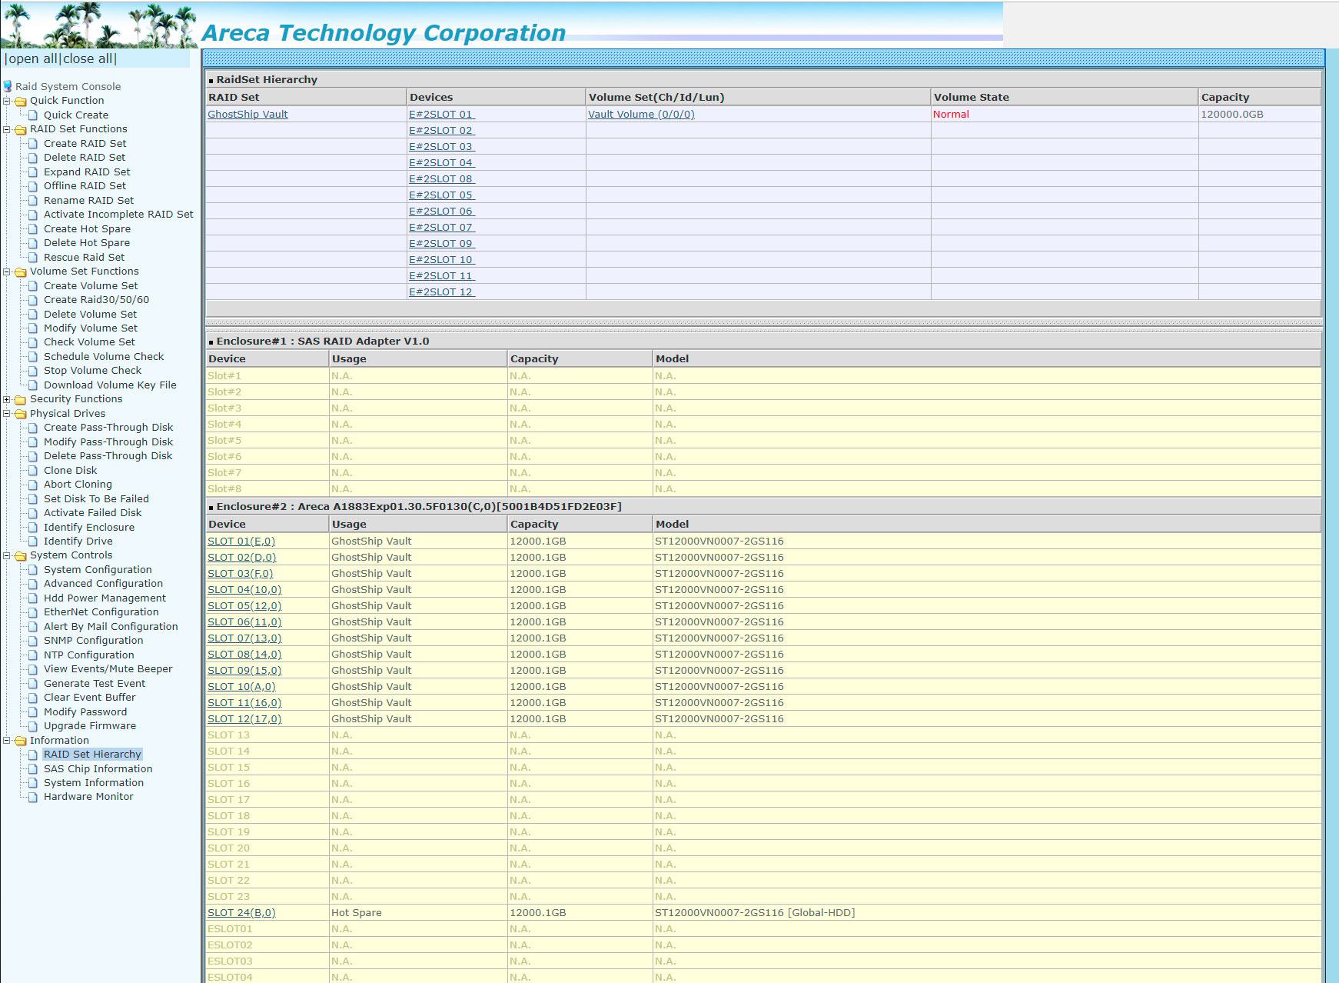Open E#2SLOT 12 device link
Screen dimensions: 1339x983
tap(441, 292)
